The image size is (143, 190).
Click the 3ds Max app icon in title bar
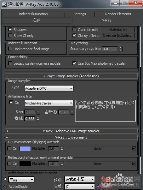4,5
